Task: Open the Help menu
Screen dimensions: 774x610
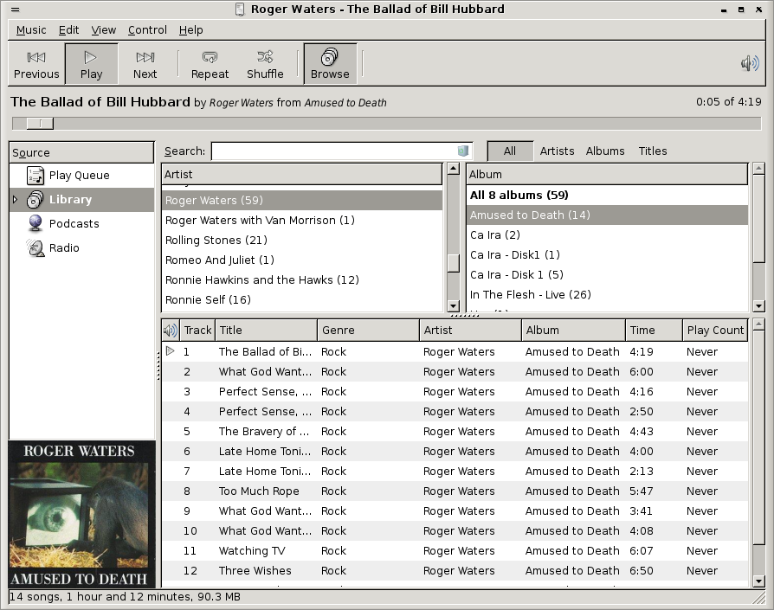Action: click(x=191, y=30)
